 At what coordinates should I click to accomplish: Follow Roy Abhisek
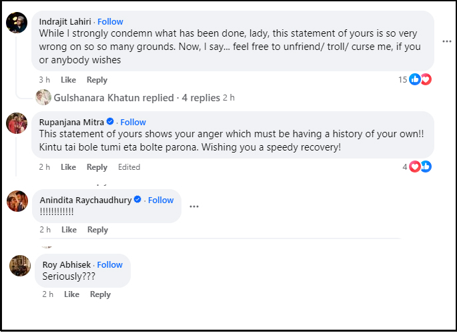110,264
